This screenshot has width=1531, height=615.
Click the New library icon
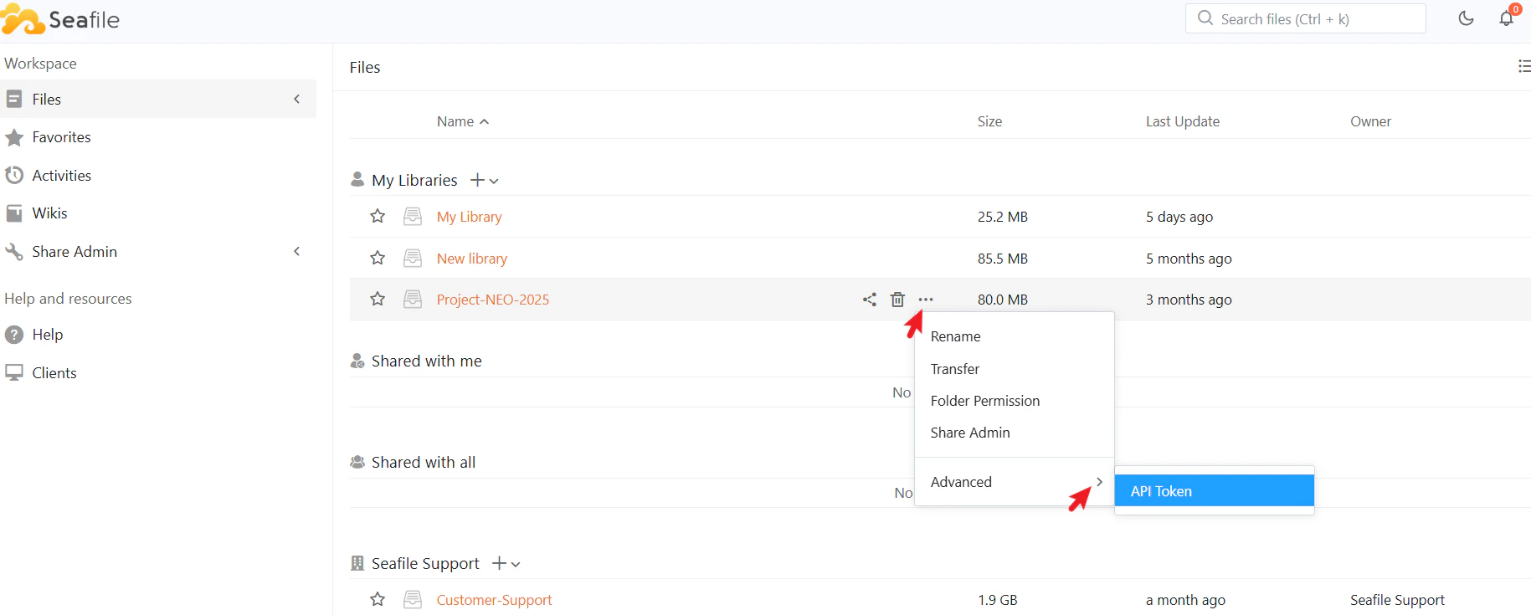coord(413,259)
